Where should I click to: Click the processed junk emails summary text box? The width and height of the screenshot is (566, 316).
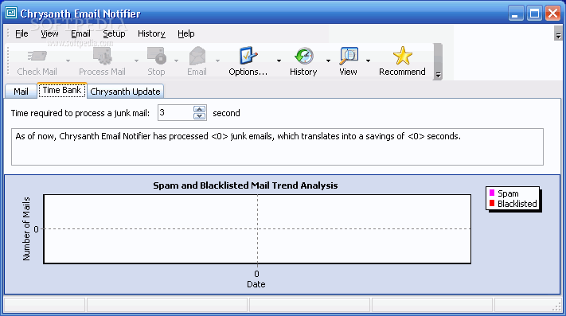click(x=277, y=146)
